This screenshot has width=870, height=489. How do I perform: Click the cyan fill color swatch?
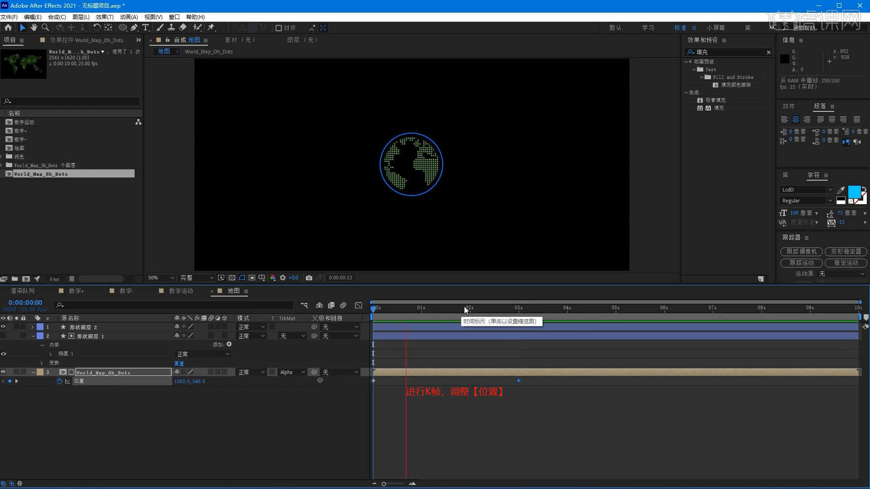point(854,192)
